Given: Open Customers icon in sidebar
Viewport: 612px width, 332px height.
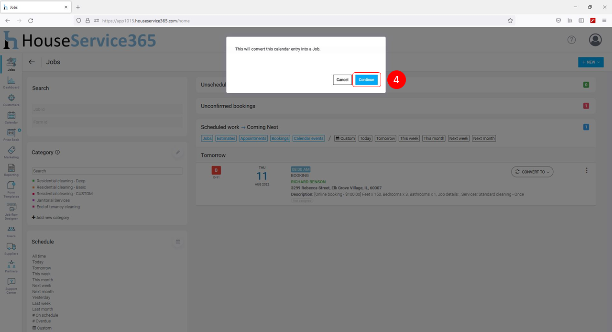Looking at the screenshot, I should (11, 100).
